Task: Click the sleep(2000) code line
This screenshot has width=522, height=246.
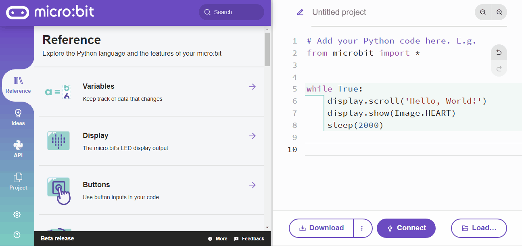Action: 355,125
